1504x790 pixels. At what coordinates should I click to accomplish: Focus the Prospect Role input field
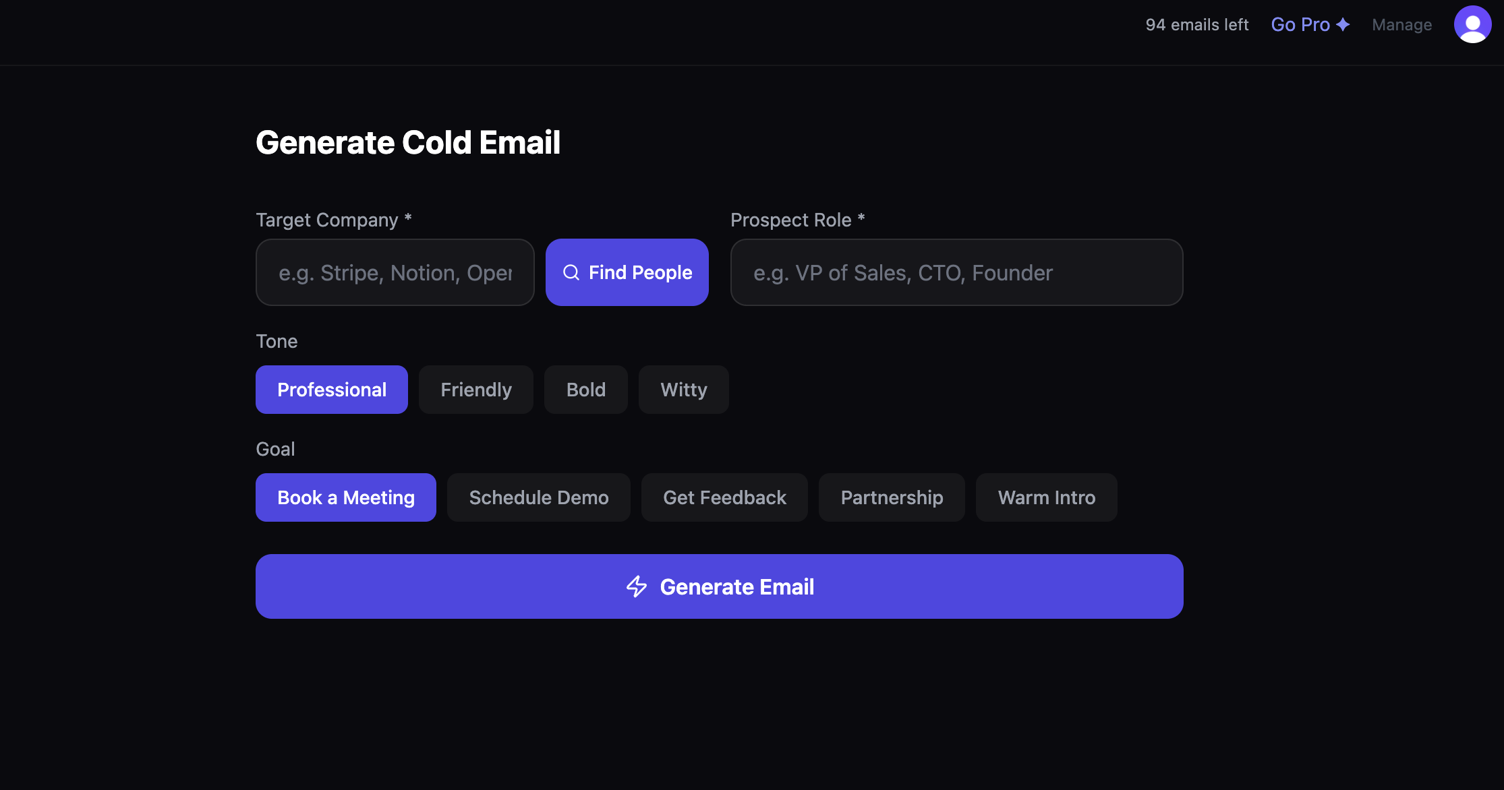pyautogui.click(x=956, y=272)
